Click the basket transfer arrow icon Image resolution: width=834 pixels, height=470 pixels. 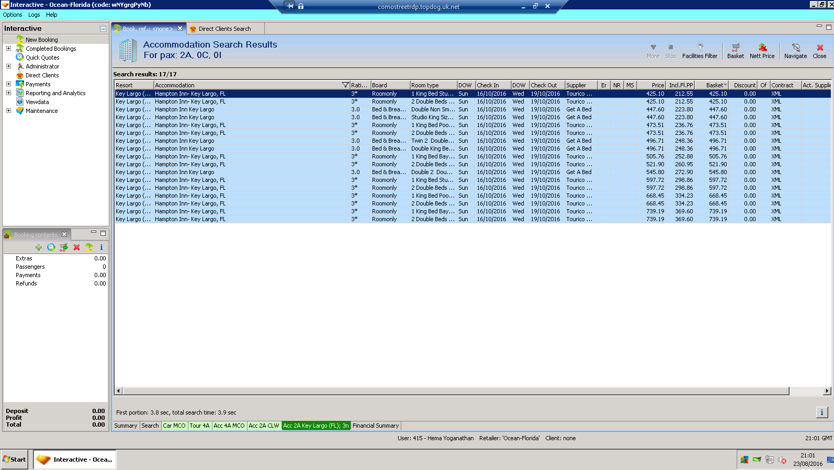point(63,247)
